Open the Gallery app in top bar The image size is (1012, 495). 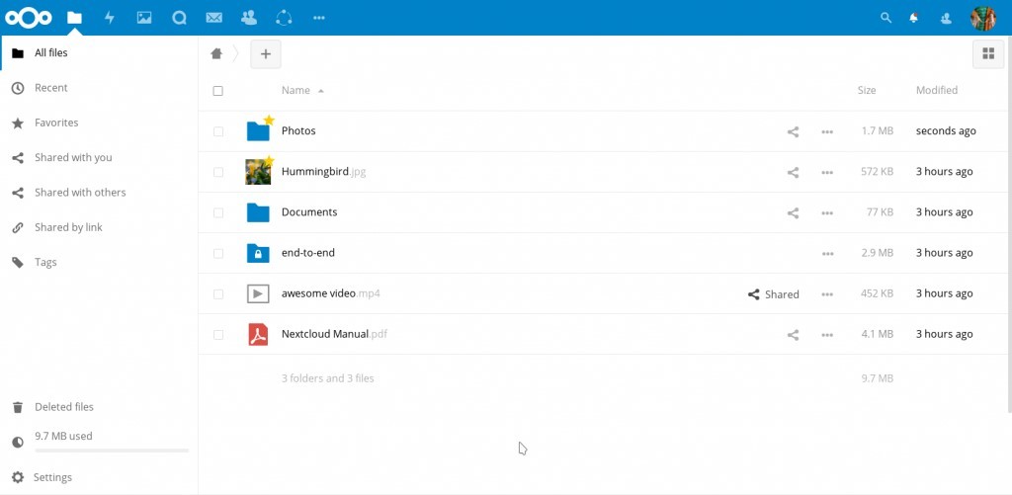coord(144,18)
